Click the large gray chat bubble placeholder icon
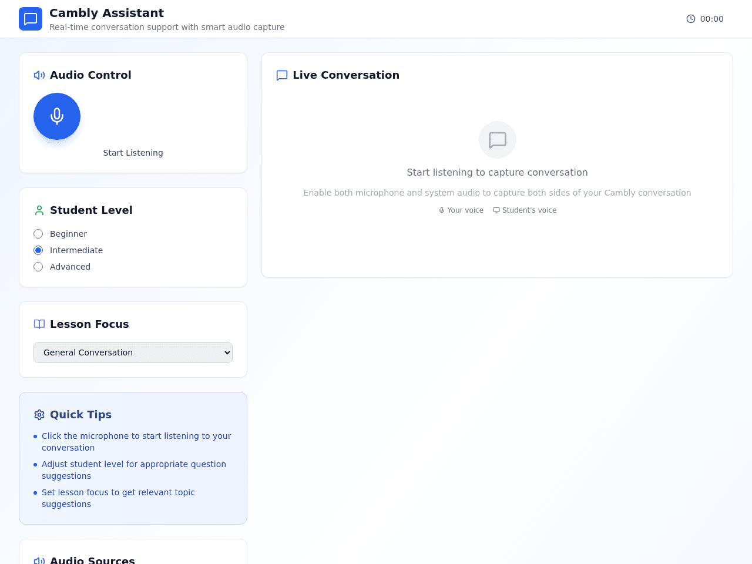The width and height of the screenshot is (752, 564). [x=498, y=140]
